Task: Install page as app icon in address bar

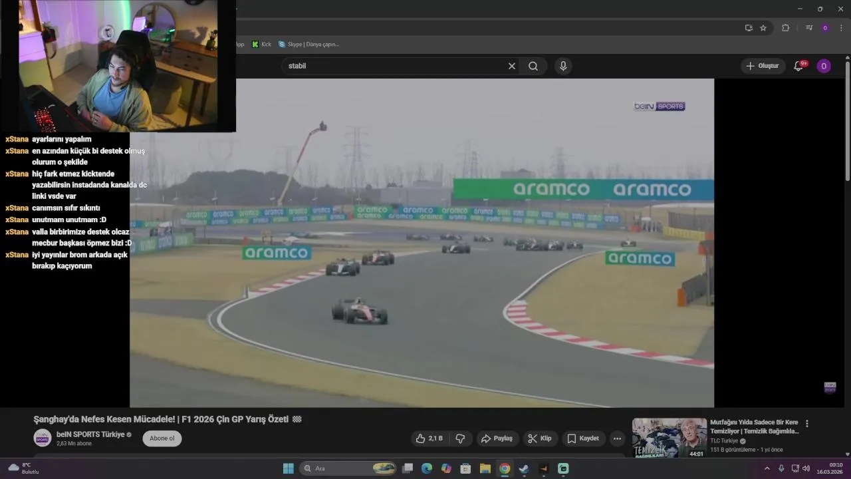Action: 749,28
